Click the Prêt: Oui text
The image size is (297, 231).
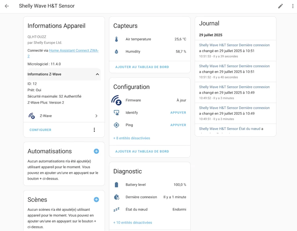pos(34,90)
